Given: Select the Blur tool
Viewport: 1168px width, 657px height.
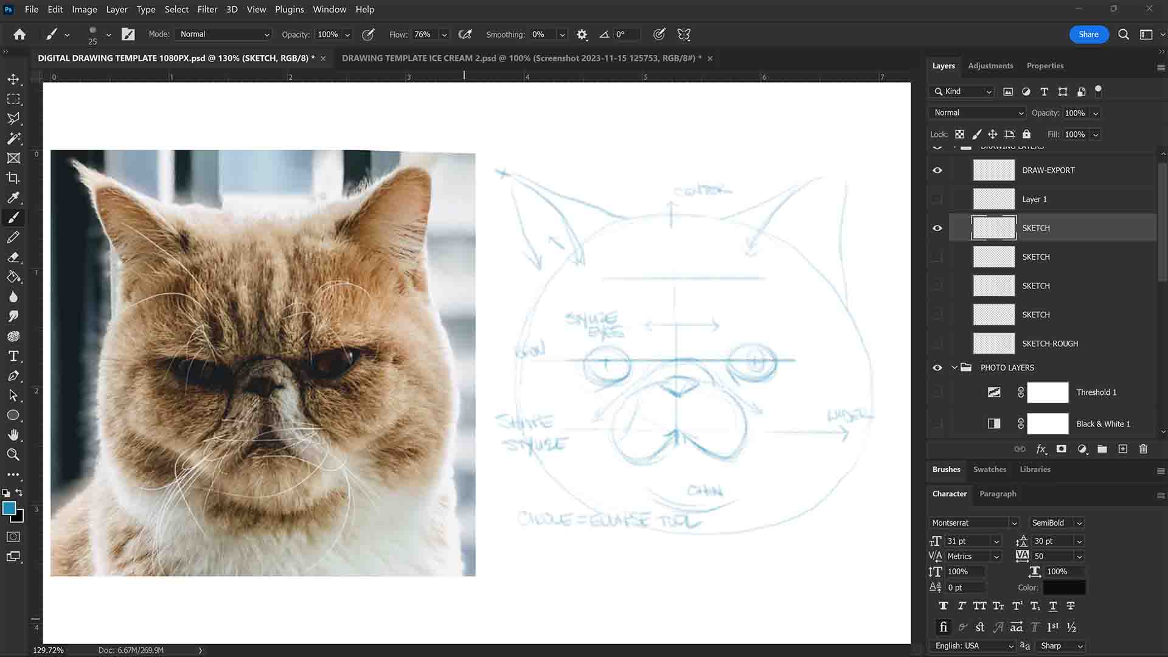Looking at the screenshot, I should tap(13, 297).
